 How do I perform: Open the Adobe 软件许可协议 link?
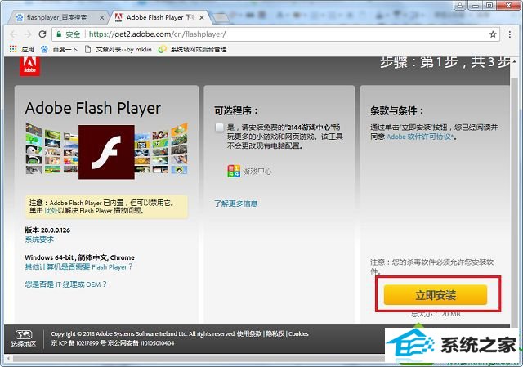pyautogui.click(x=420, y=137)
